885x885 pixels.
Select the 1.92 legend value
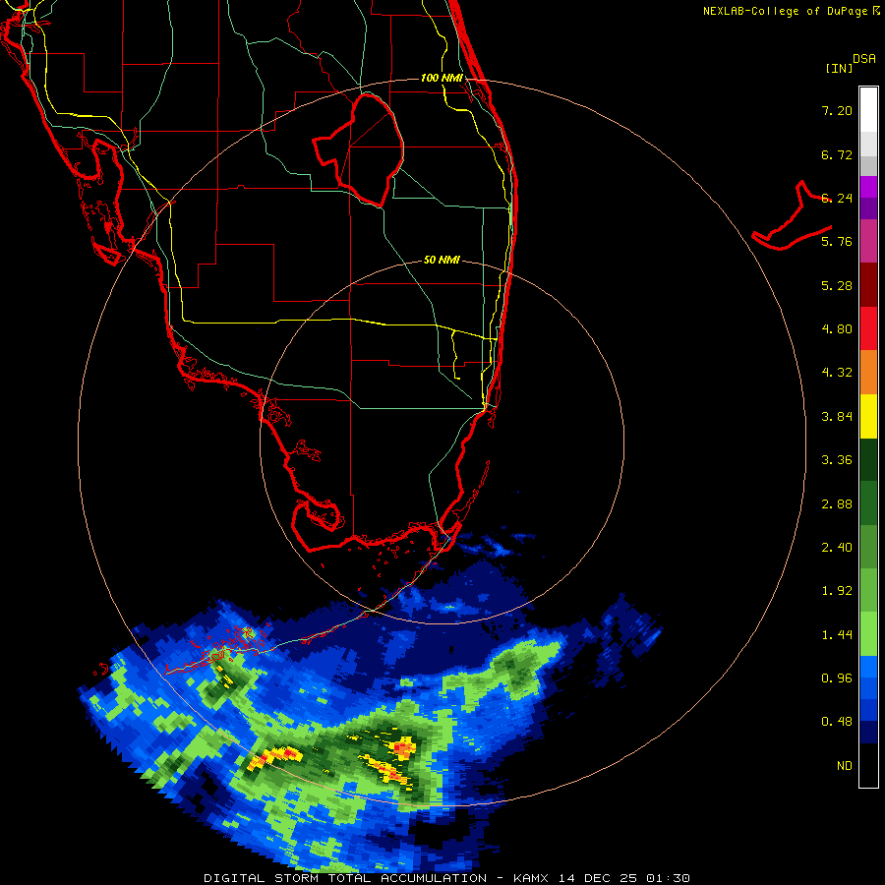tap(837, 591)
